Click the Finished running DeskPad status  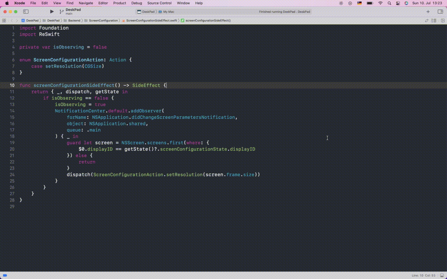284,12
